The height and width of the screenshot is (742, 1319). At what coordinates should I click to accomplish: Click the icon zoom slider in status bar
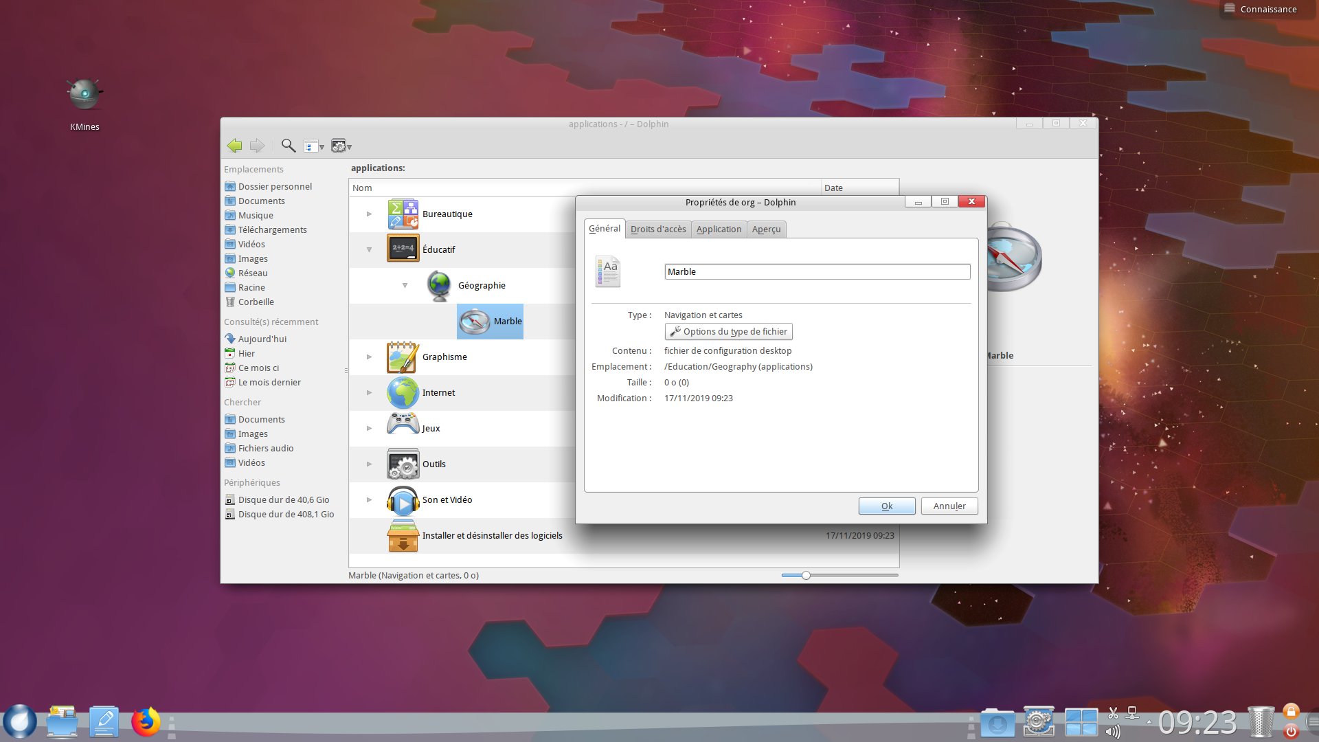[x=807, y=575]
